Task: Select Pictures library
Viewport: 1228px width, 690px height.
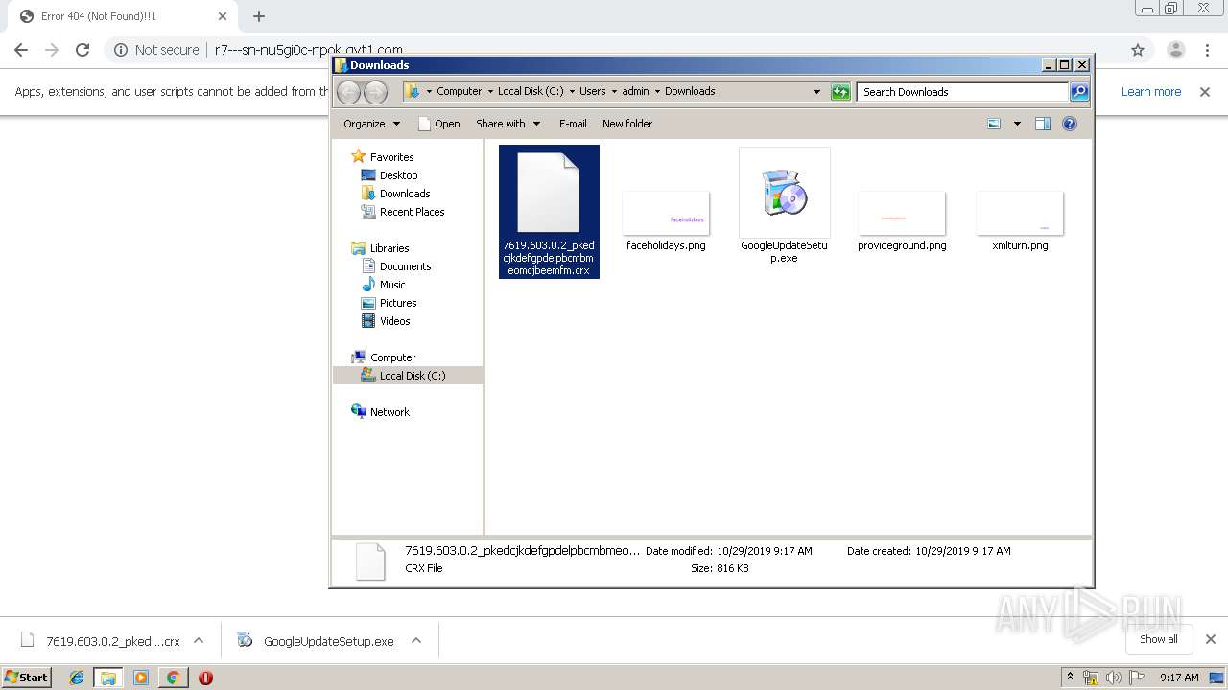Action: pyautogui.click(x=397, y=303)
